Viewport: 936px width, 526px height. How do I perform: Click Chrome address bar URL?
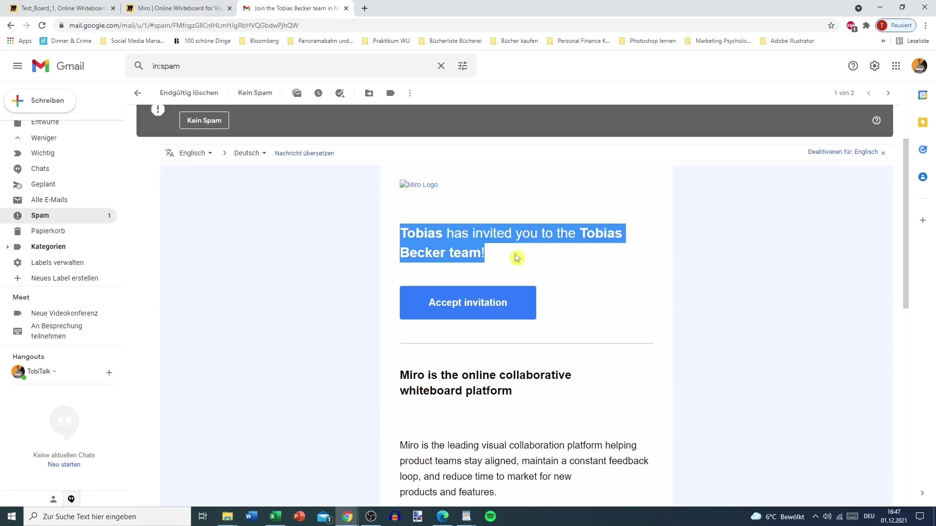tap(183, 25)
